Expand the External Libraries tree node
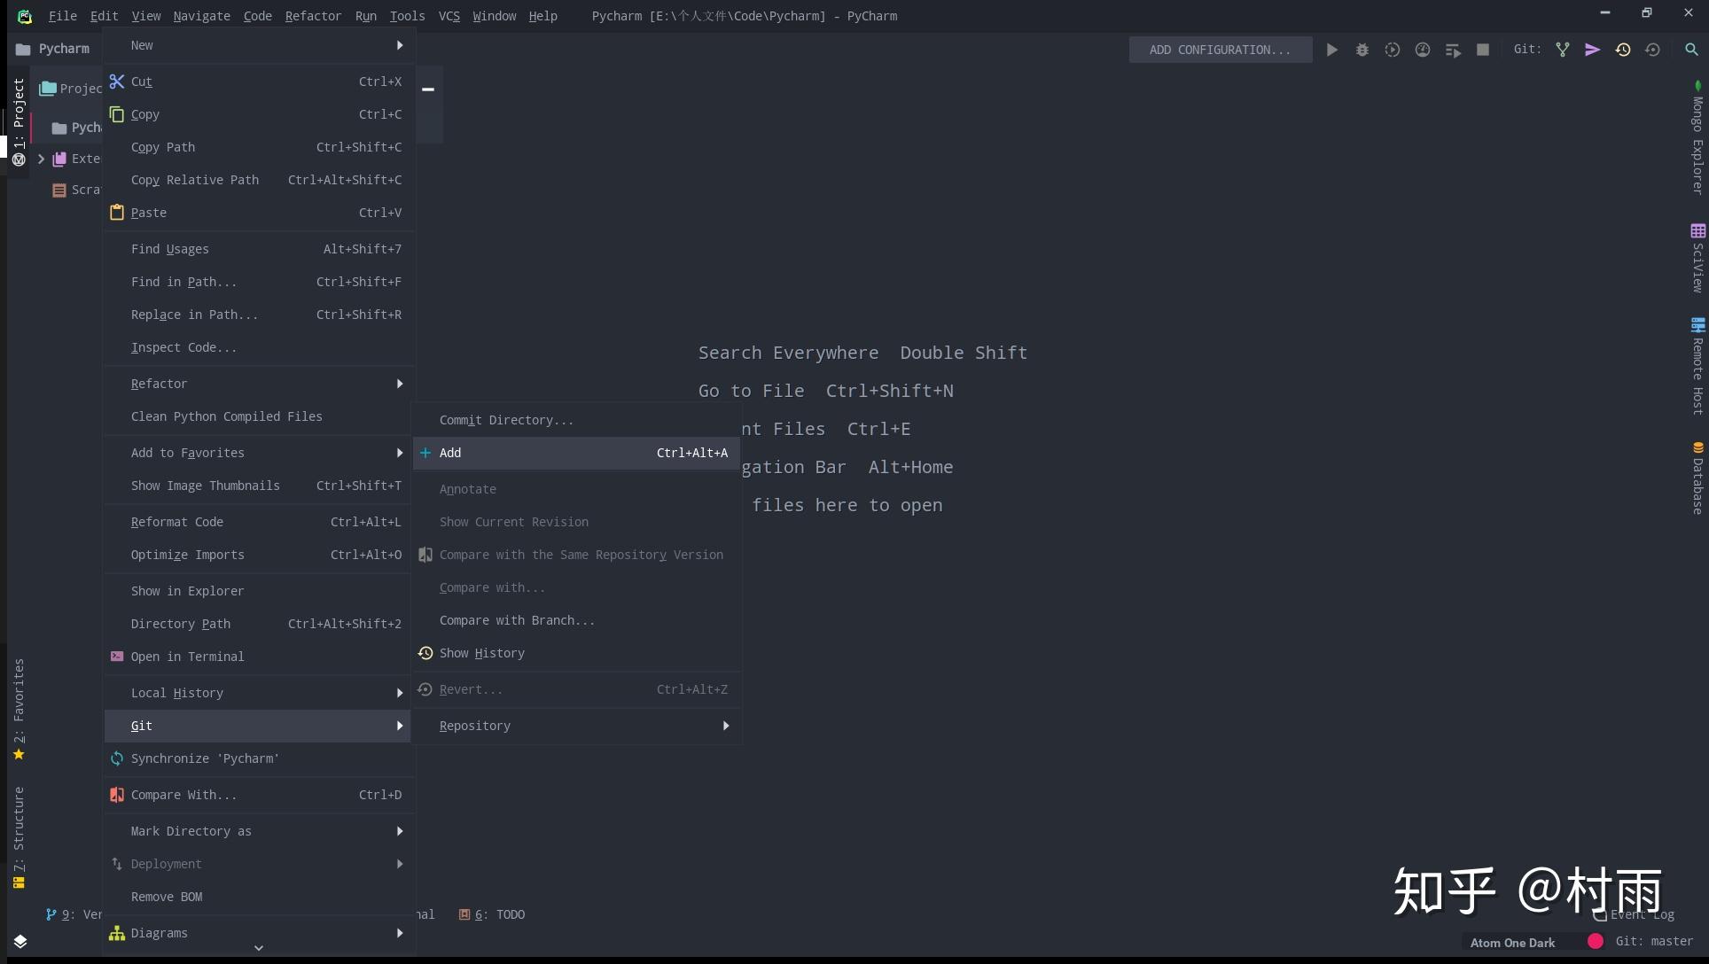Screen dimensions: 1709x964 [x=41, y=159]
